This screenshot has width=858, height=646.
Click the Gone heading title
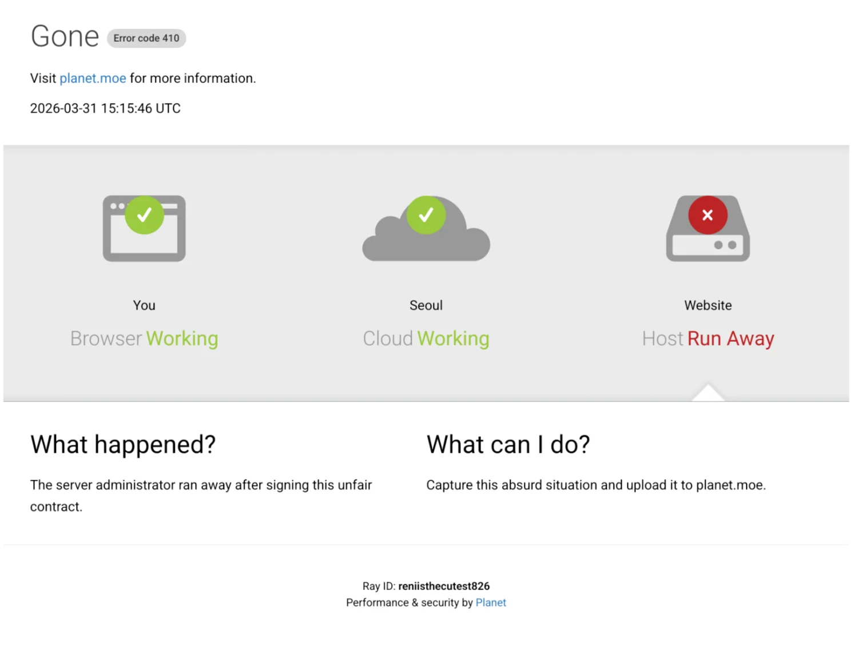(65, 37)
